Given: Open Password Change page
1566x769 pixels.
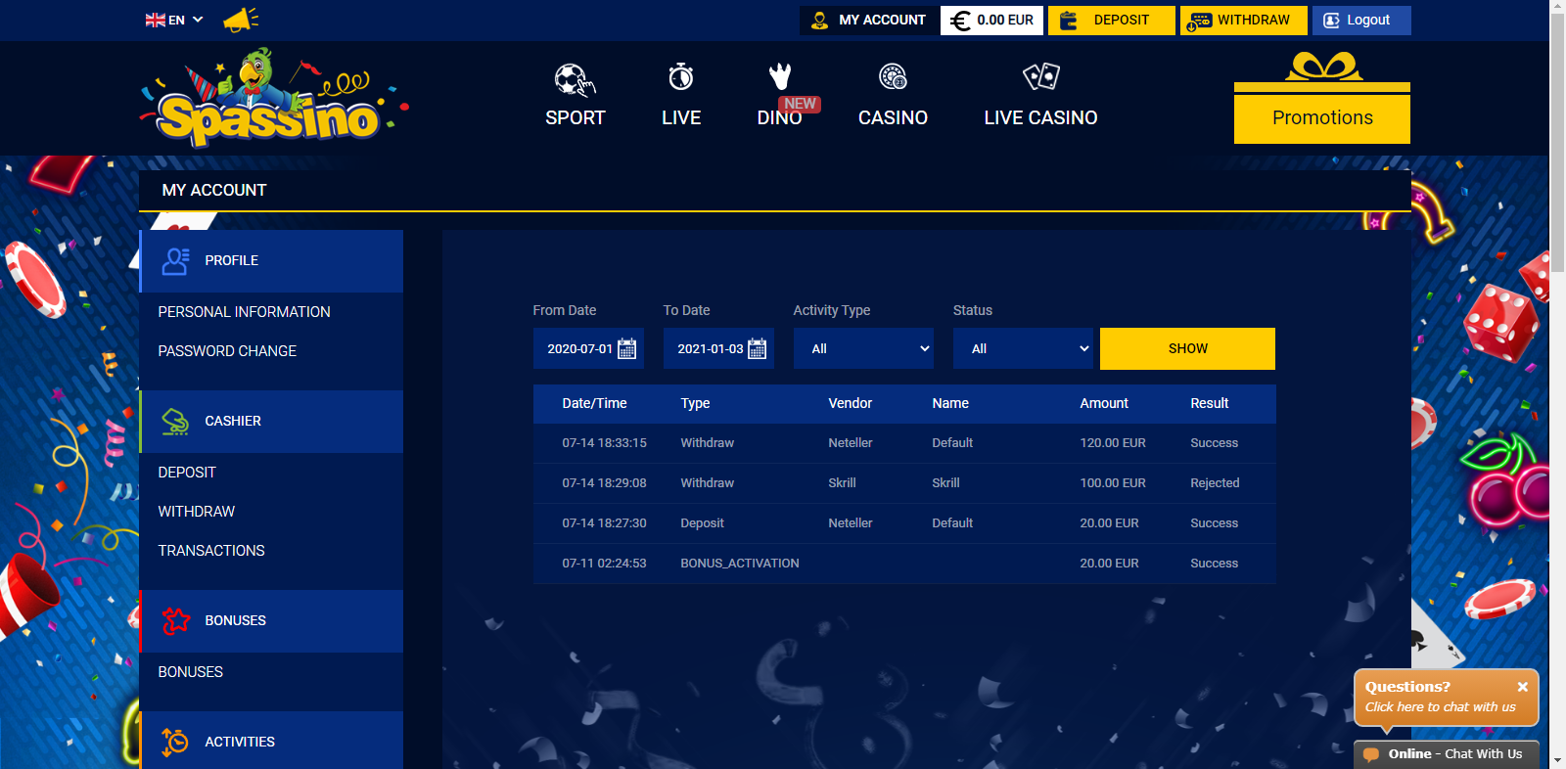Looking at the screenshot, I should click(x=227, y=351).
